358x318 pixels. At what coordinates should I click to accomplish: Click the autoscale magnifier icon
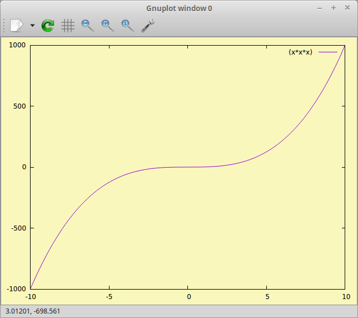[127, 25]
